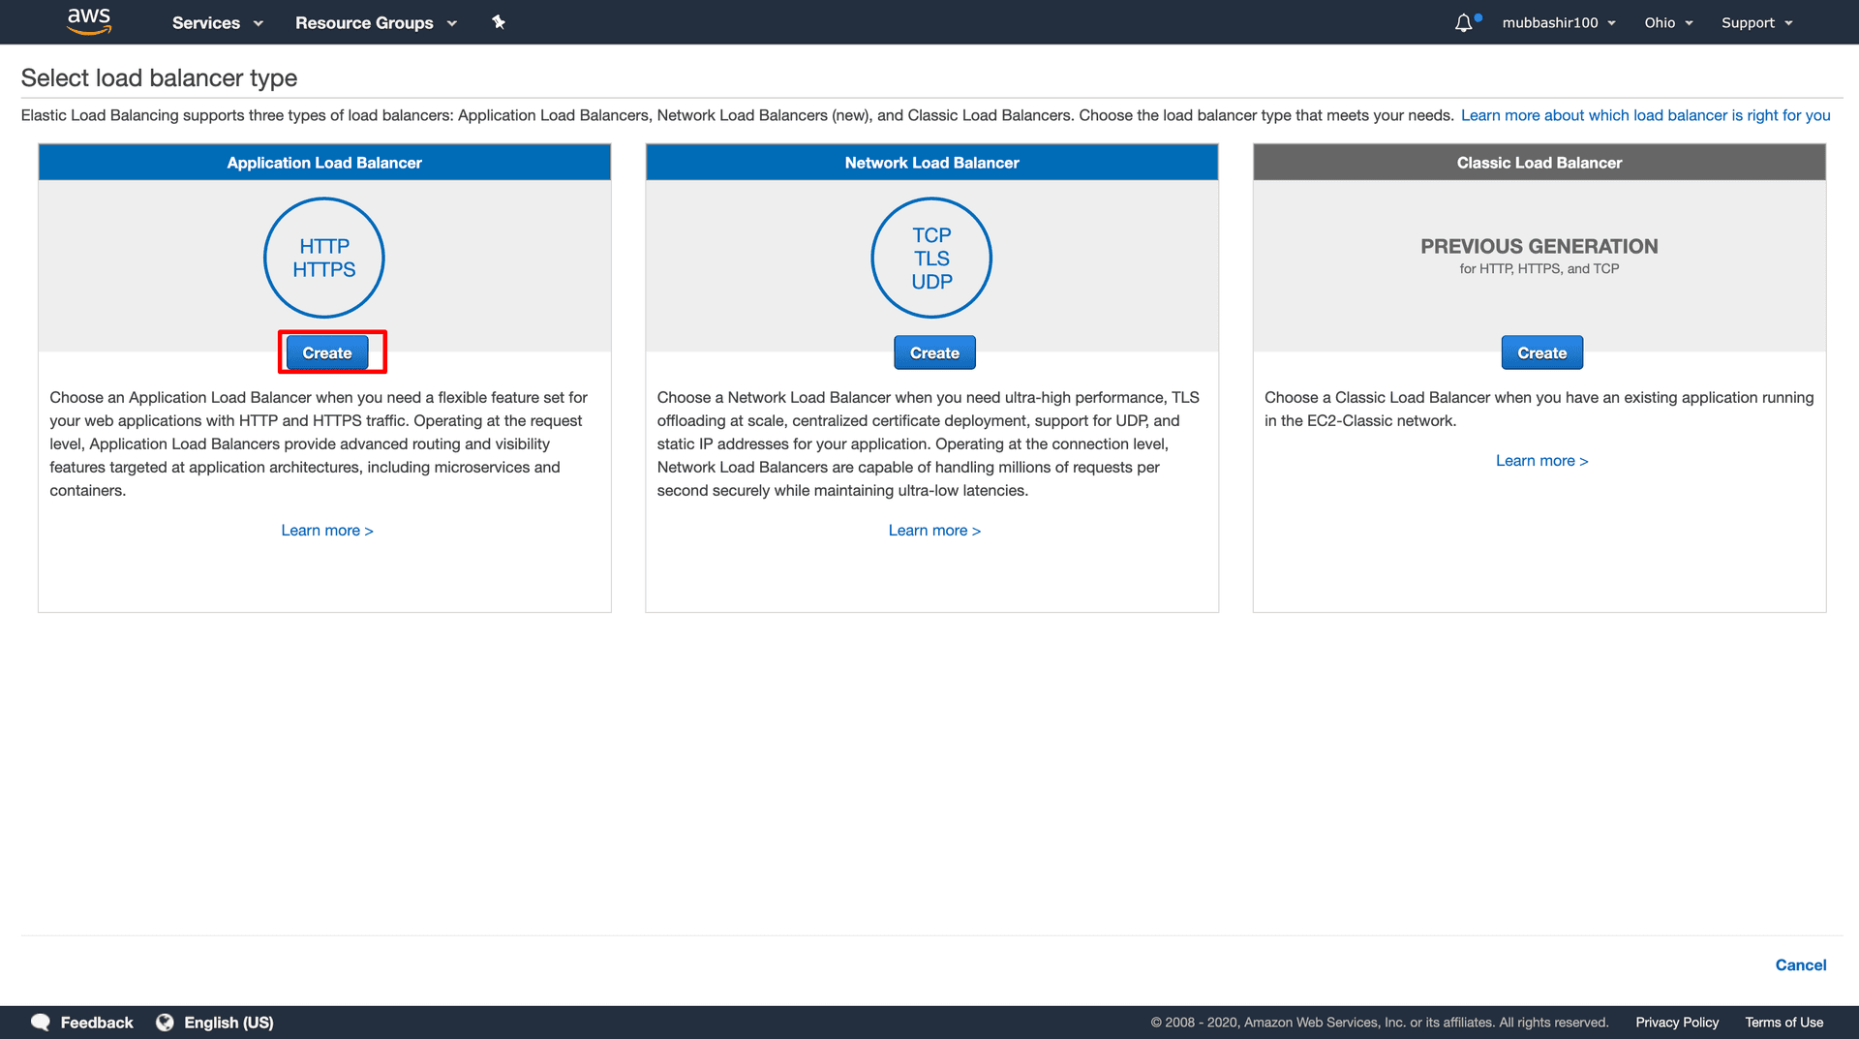Click the Network Load Balancer header
Viewport: 1859px width, 1039px height.
click(931, 163)
